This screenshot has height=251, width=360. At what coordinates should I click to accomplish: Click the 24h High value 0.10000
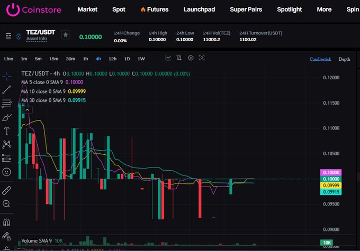click(157, 40)
